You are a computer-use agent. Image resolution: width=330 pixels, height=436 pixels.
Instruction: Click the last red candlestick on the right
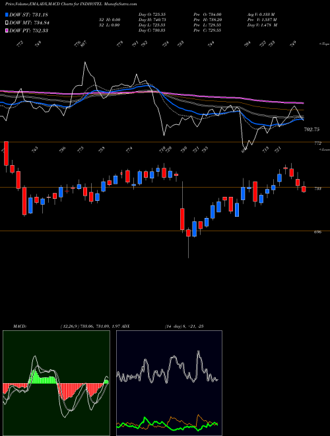tap(304, 189)
